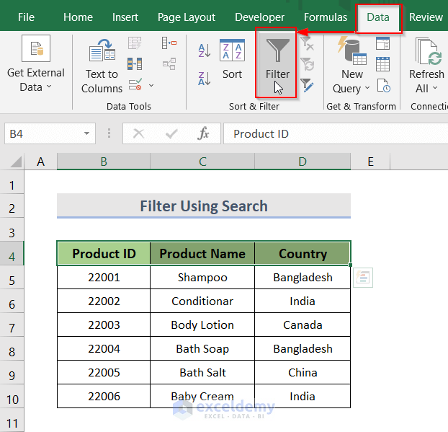Click the Insert Function fx icon

(x=204, y=133)
